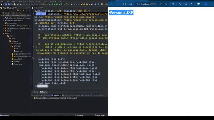Collapse the src folder node

click(x=4, y=33)
